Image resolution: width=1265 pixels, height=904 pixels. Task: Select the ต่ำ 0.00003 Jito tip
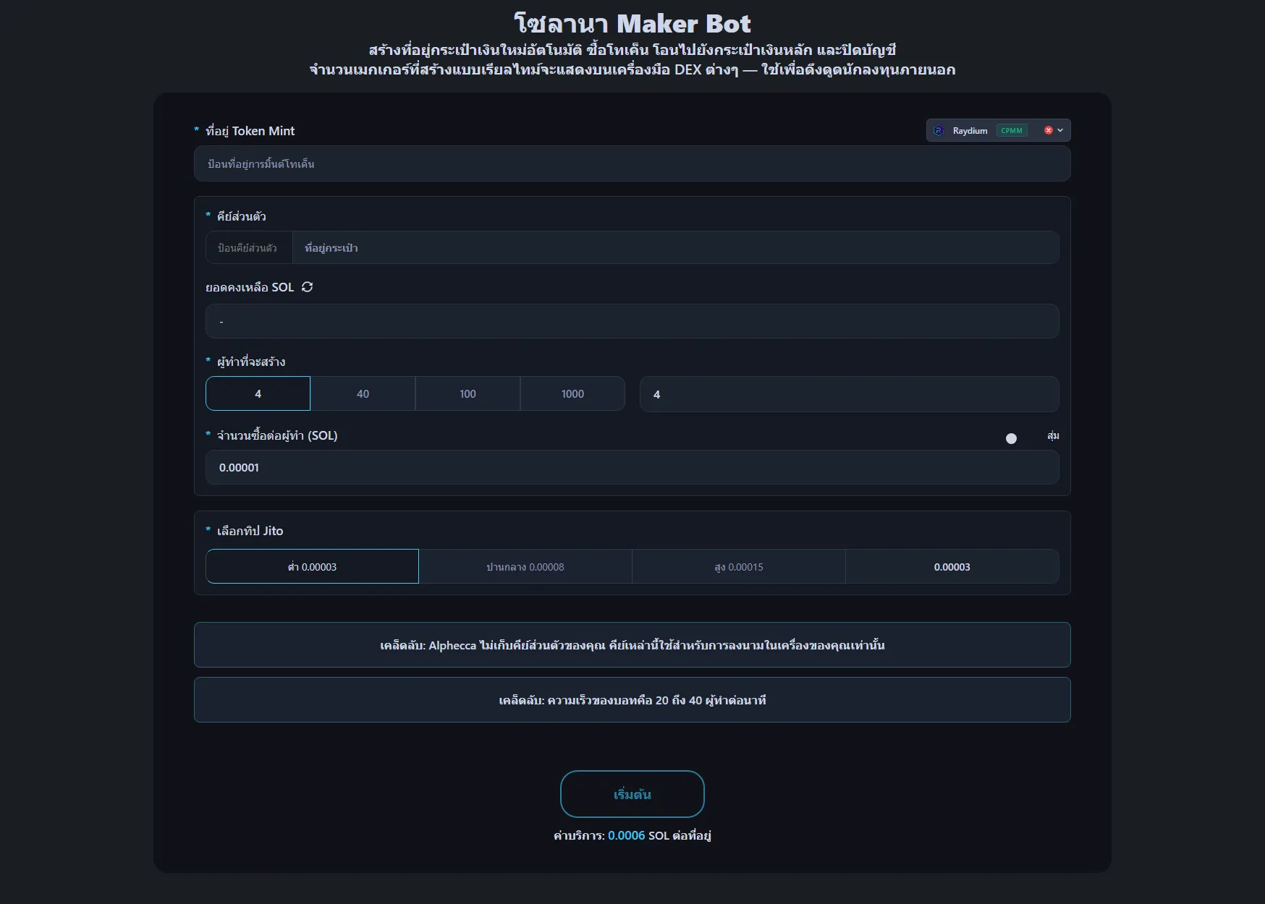[312, 567]
